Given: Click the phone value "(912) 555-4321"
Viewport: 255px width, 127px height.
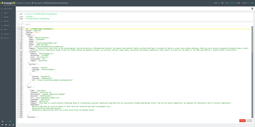Looking at the screenshot, I should 42,45.
